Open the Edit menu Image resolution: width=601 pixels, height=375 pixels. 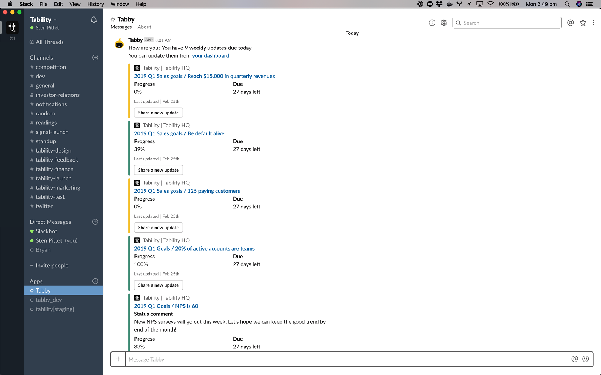tap(58, 4)
